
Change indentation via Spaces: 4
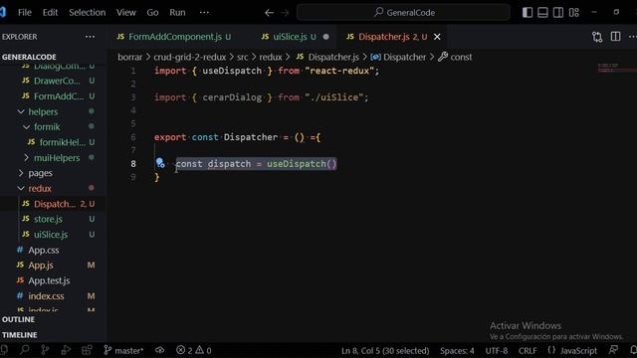(457, 350)
